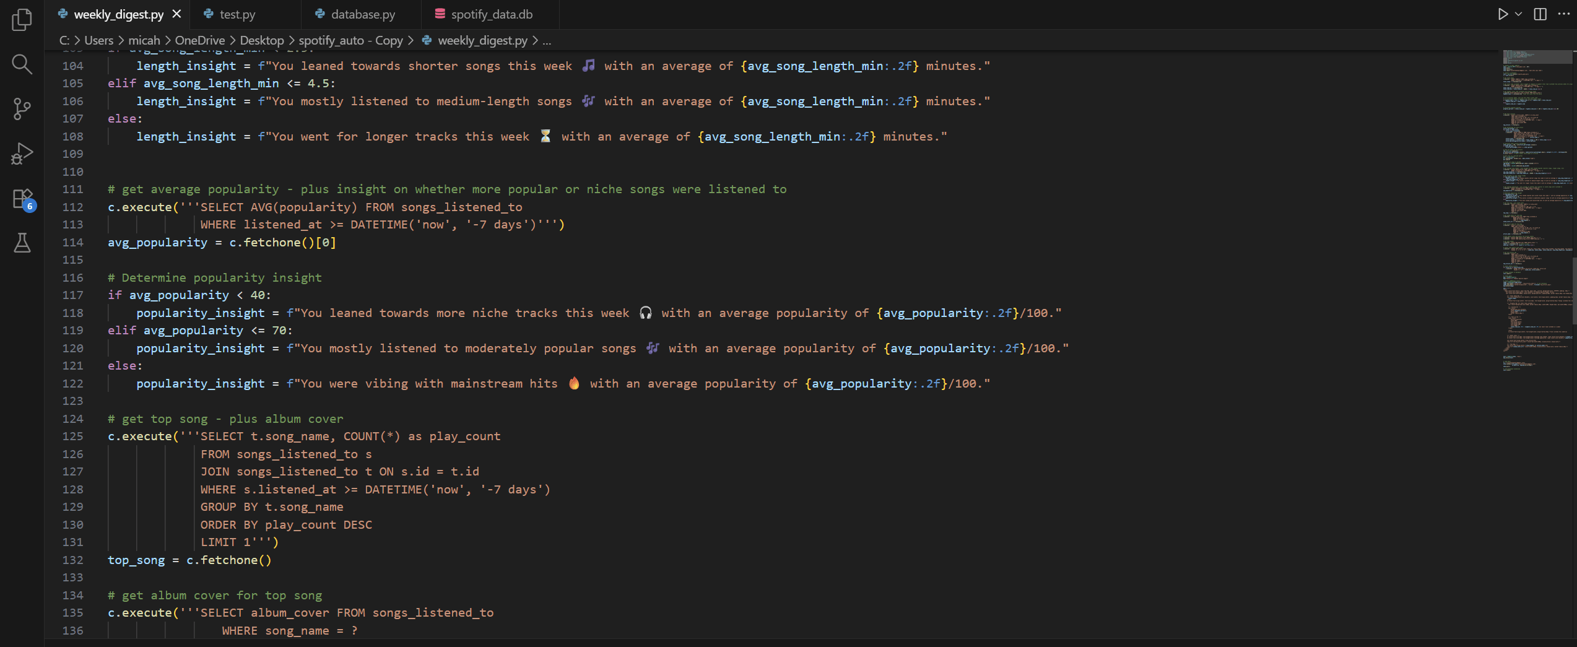This screenshot has width=1577, height=647.
Task: Click the music notes emoji on line 120
Action: [x=653, y=347]
